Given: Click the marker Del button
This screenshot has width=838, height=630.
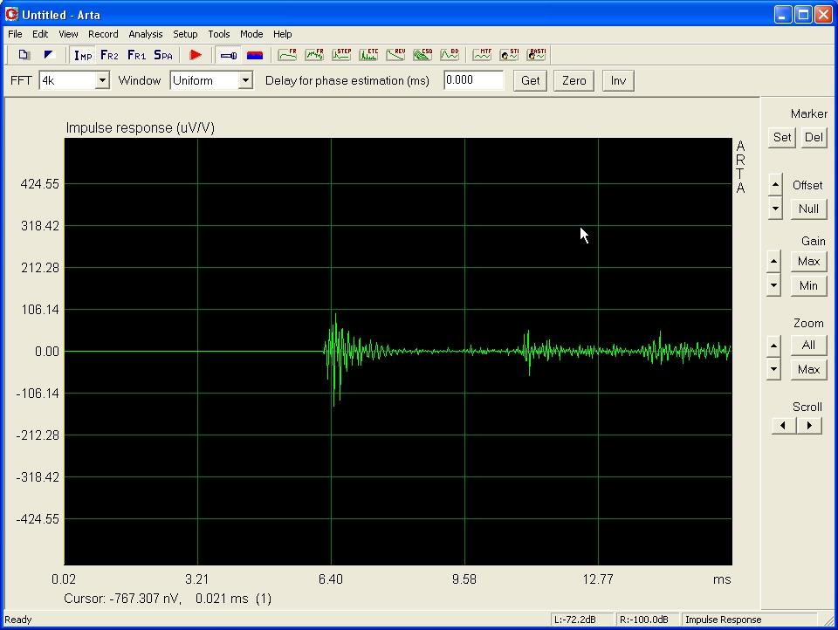Looking at the screenshot, I should tap(814, 137).
